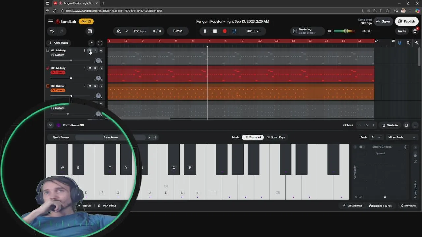Change the 4 / 4 time signature

pos(157,31)
